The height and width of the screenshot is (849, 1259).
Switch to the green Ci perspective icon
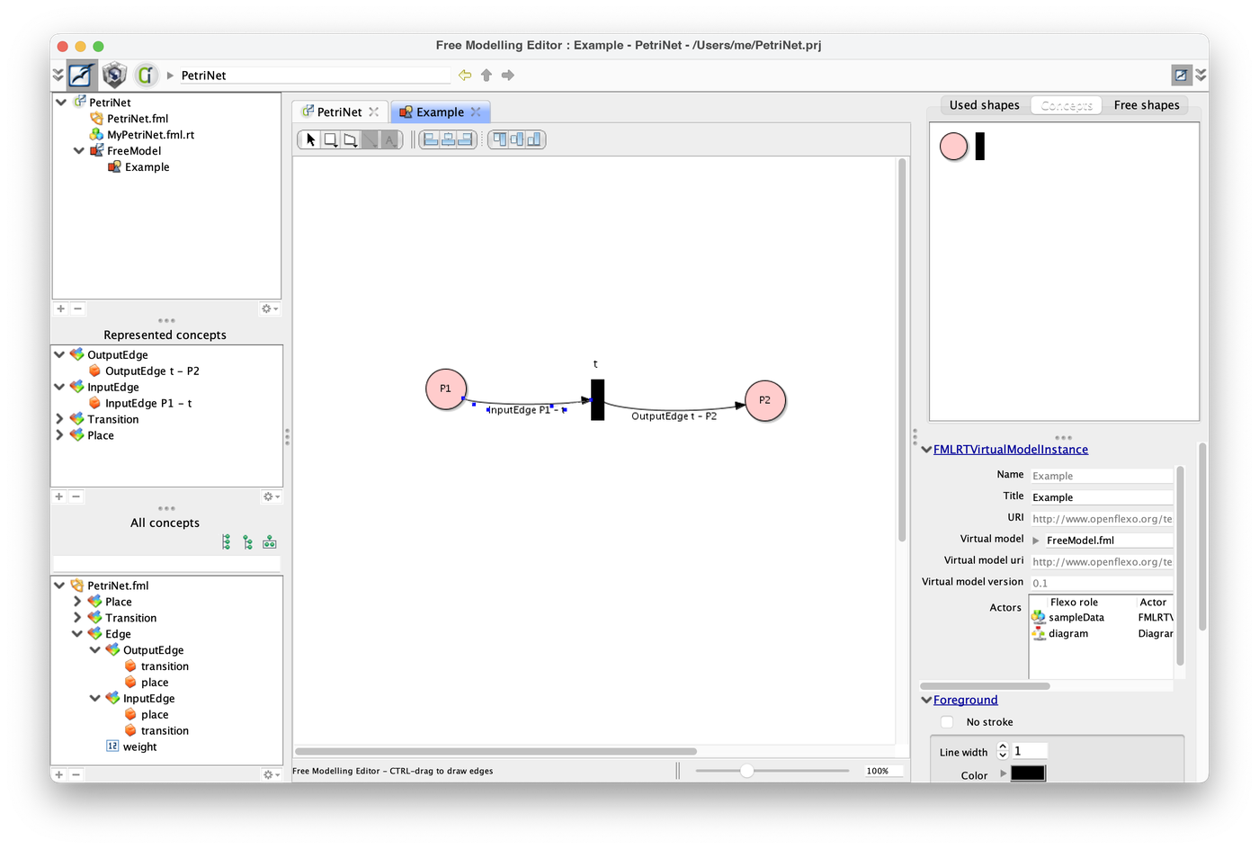(146, 75)
